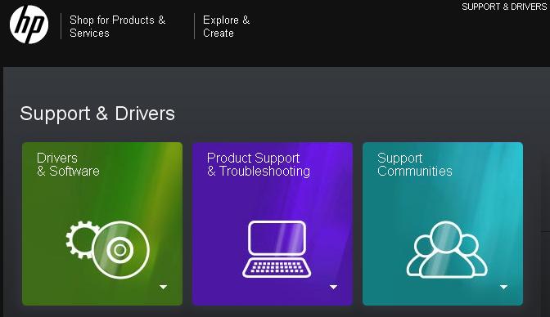
Task: Open the Drivers & Software tile title
Action: pos(68,164)
